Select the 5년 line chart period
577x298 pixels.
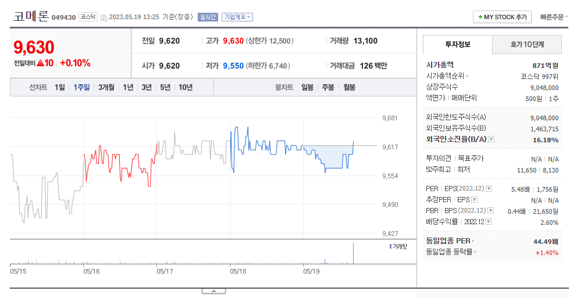[165, 88]
